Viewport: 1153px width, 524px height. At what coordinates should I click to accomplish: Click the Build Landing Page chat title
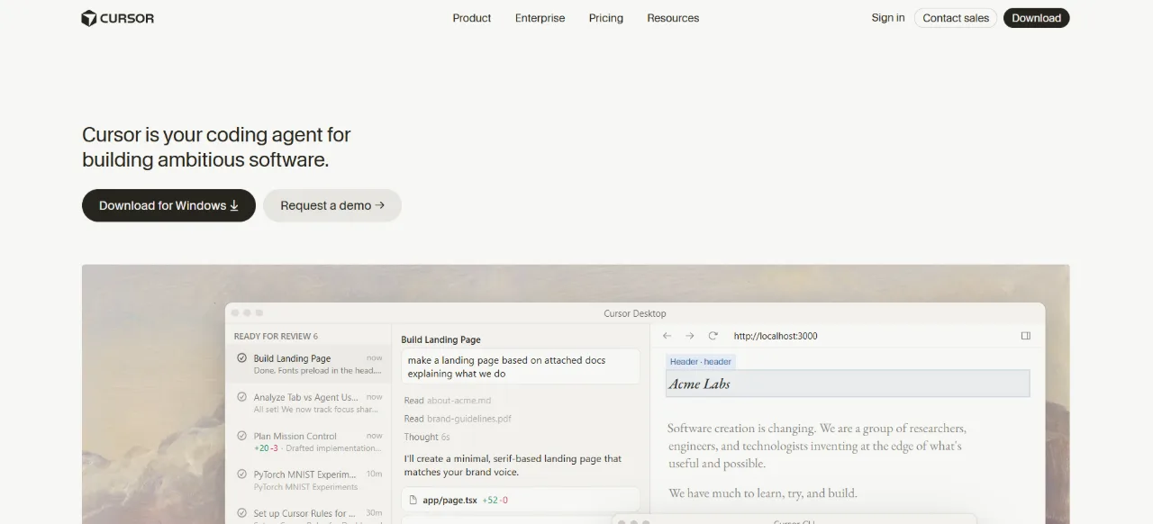[440, 340]
